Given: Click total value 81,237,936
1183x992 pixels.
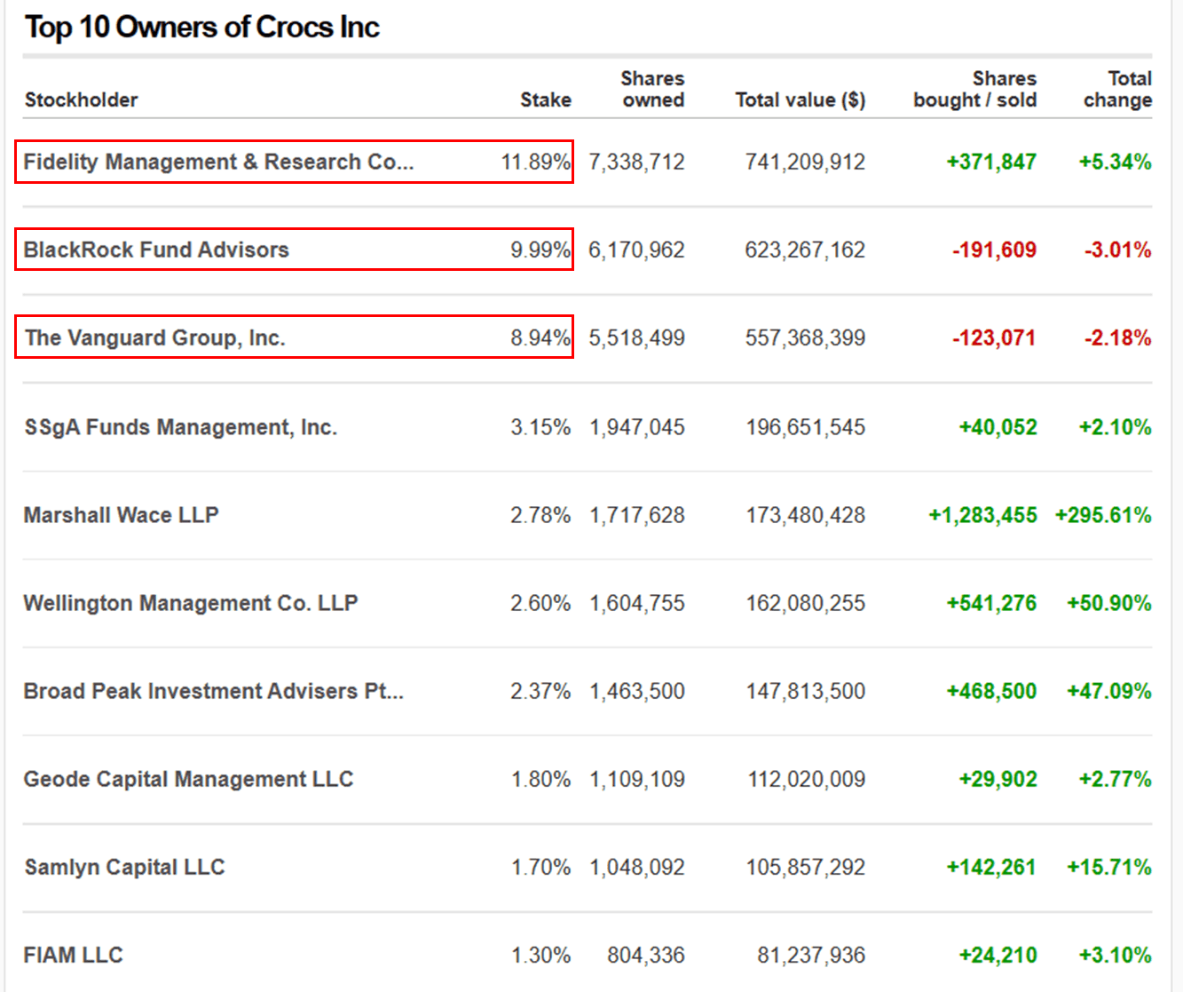Looking at the screenshot, I should coord(811,955).
